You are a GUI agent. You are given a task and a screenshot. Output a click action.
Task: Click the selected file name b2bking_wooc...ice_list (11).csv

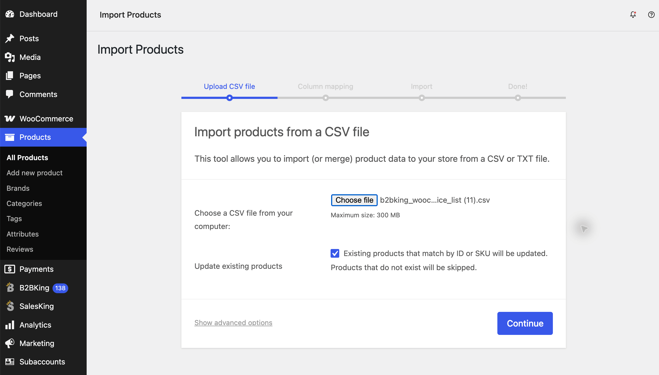coord(435,200)
